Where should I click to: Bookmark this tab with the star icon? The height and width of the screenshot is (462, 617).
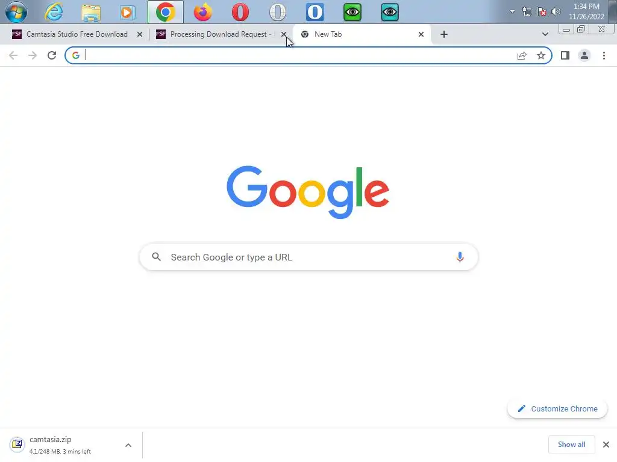(541, 55)
